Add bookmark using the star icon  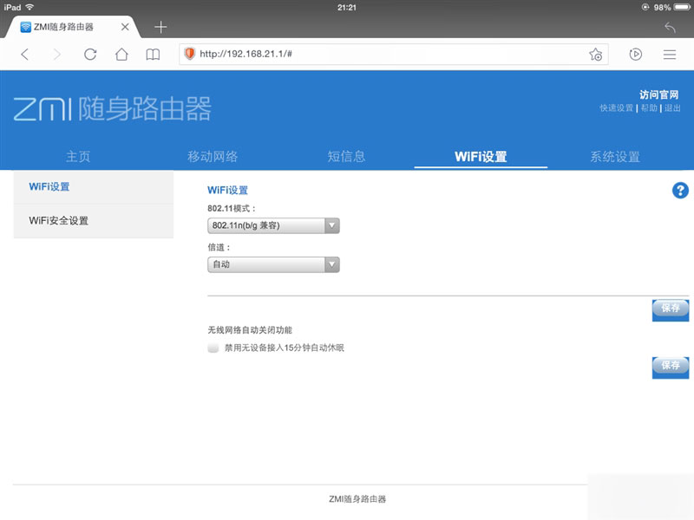tap(595, 54)
